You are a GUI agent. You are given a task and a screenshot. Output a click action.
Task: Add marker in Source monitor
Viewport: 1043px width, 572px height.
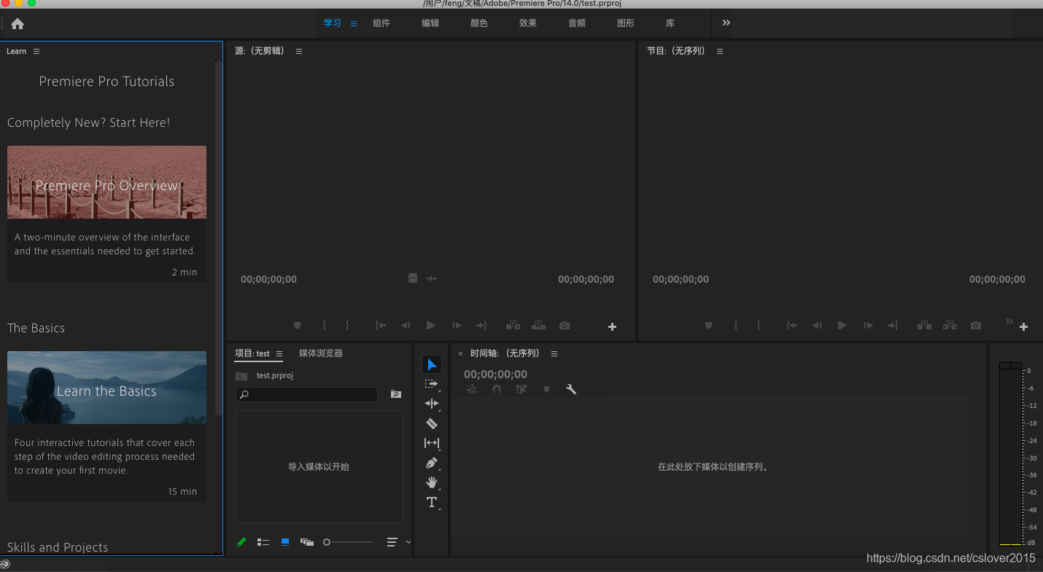tap(297, 326)
